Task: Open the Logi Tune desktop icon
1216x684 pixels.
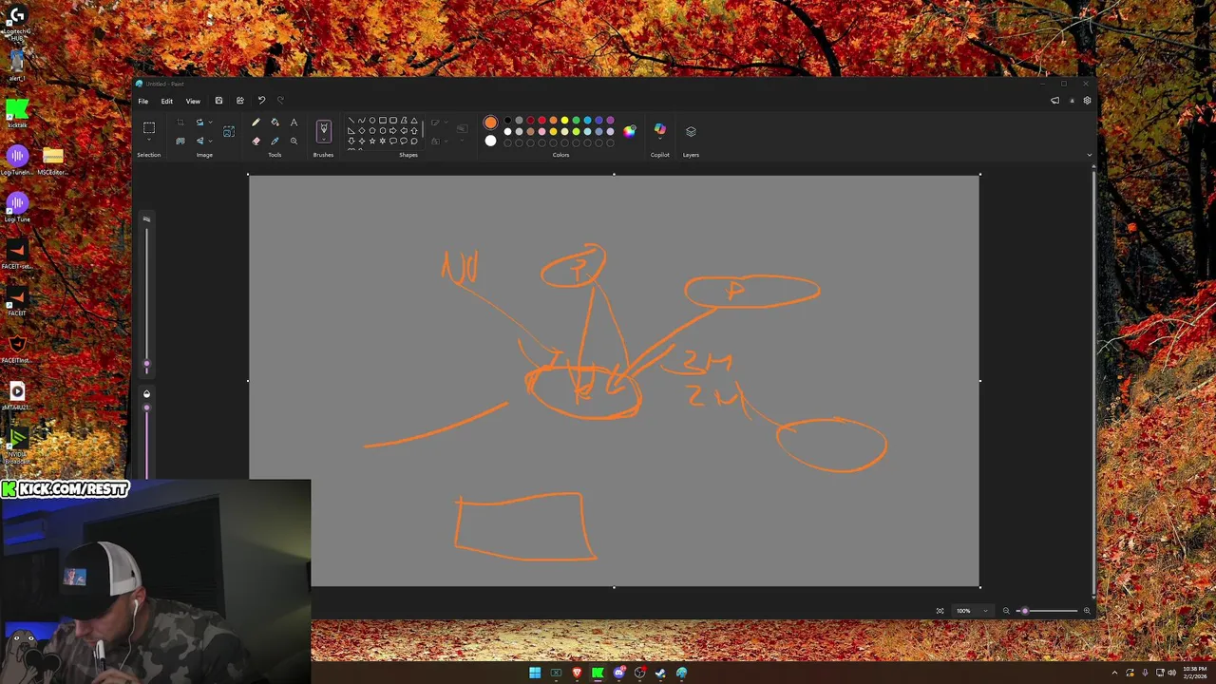Action: (x=17, y=206)
